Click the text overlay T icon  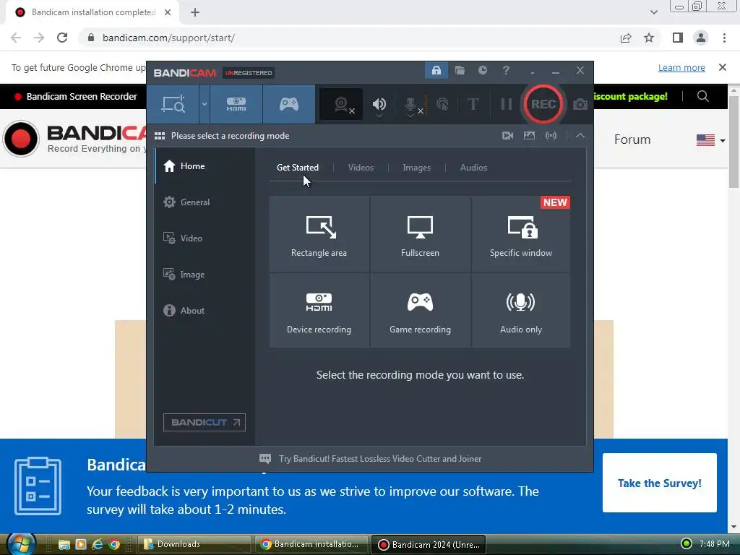point(473,104)
